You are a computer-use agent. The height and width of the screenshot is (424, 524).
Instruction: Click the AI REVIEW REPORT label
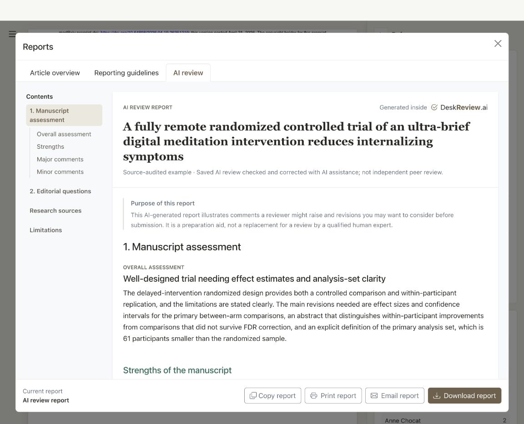pyautogui.click(x=148, y=108)
